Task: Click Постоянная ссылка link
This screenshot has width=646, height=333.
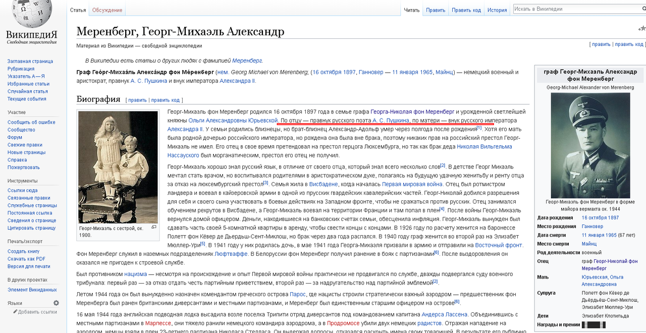Action: (x=30, y=213)
